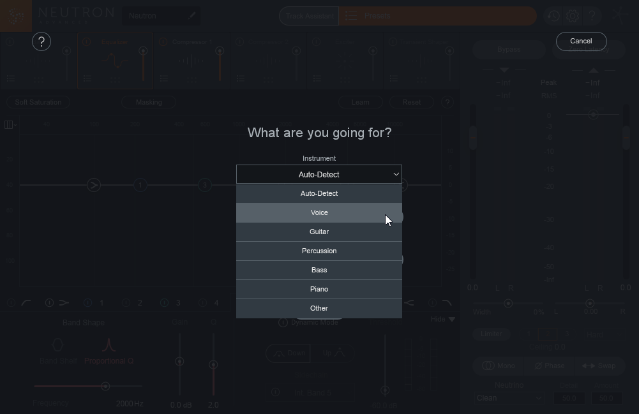Toggle the Dynamic Mode power switch
639x414 pixels.
tap(283, 322)
